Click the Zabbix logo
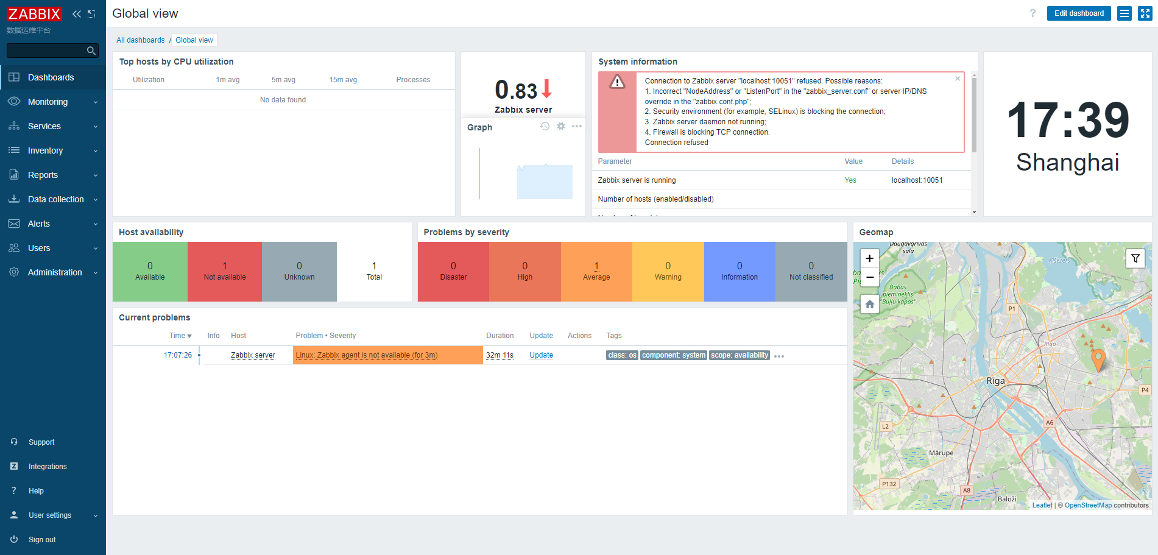This screenshot has width=1158, height=555. [x=34, y=14]
